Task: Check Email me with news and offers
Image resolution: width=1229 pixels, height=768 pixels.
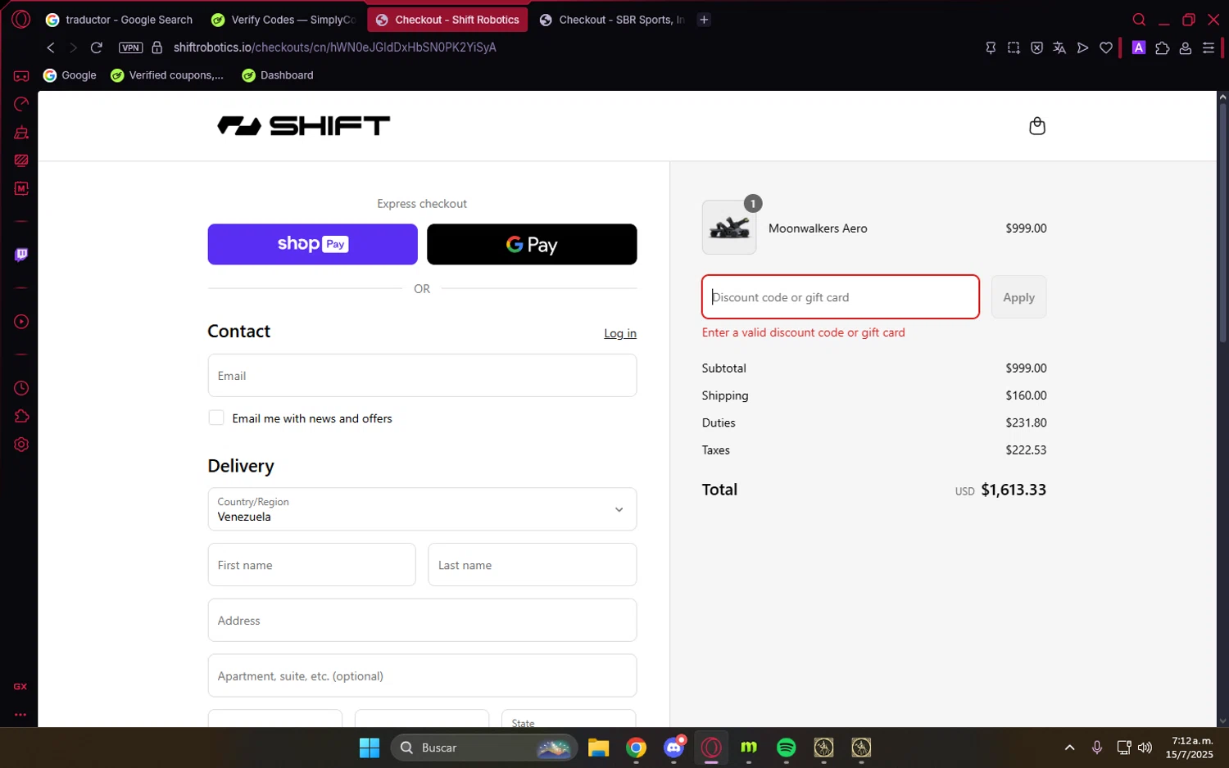Action: (x=216, y=418)
